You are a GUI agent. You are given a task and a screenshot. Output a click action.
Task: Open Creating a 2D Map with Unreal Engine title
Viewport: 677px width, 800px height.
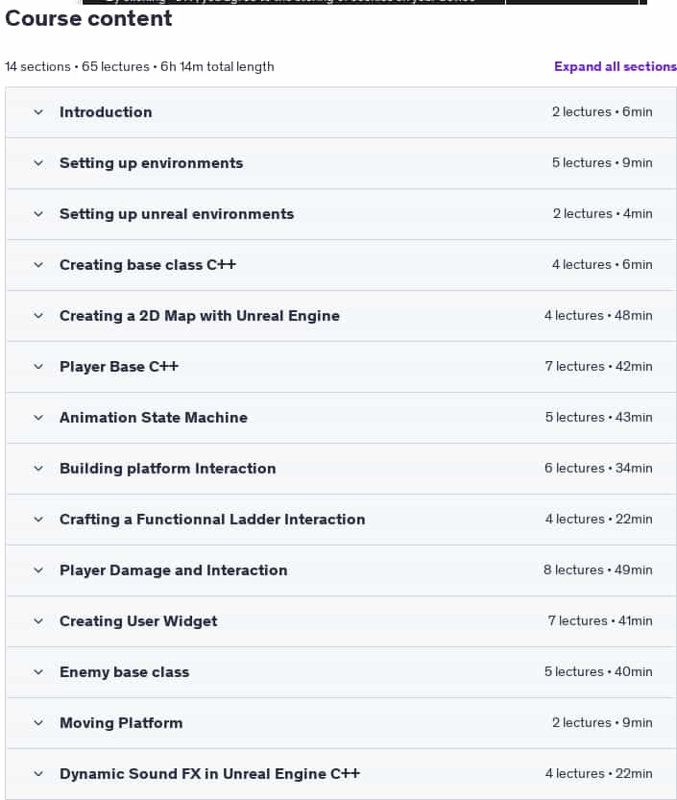[x=200, y=316]
